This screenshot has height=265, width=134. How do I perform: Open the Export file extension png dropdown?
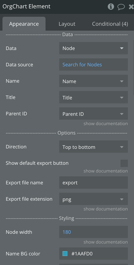coord(93,199)
